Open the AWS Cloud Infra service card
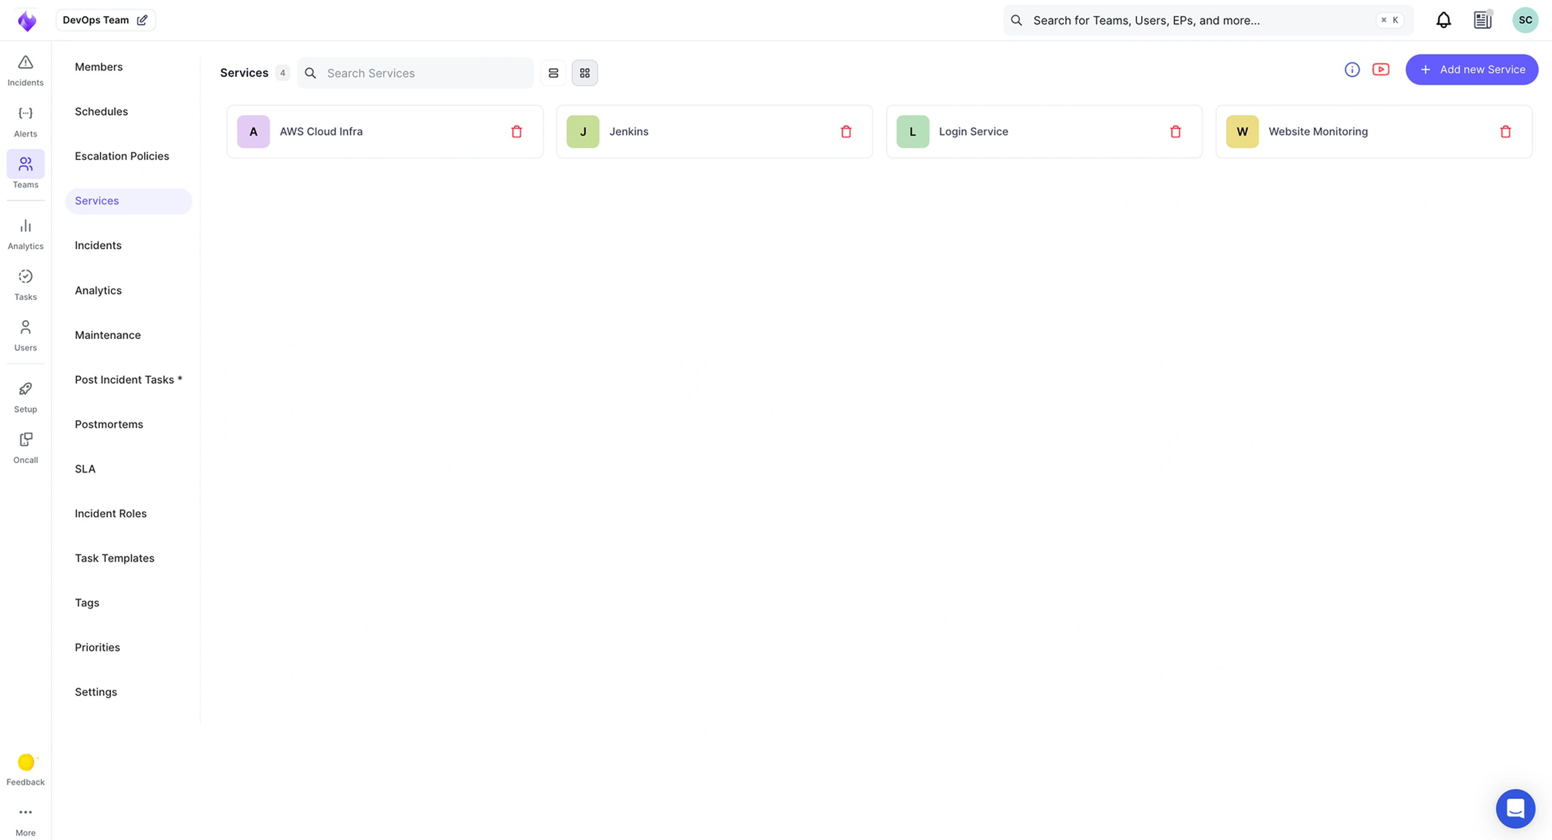Image resolution: width=1552 pixels, height=840 pixels. tap(321, 131)
